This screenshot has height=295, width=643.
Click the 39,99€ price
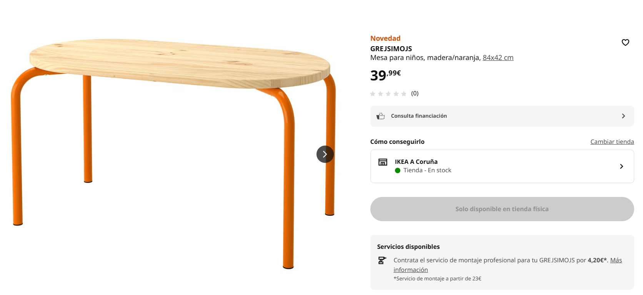[x=385, y=75]
